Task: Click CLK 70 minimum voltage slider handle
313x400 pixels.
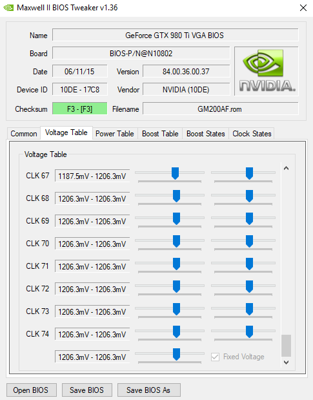Action: coord(176,241)
